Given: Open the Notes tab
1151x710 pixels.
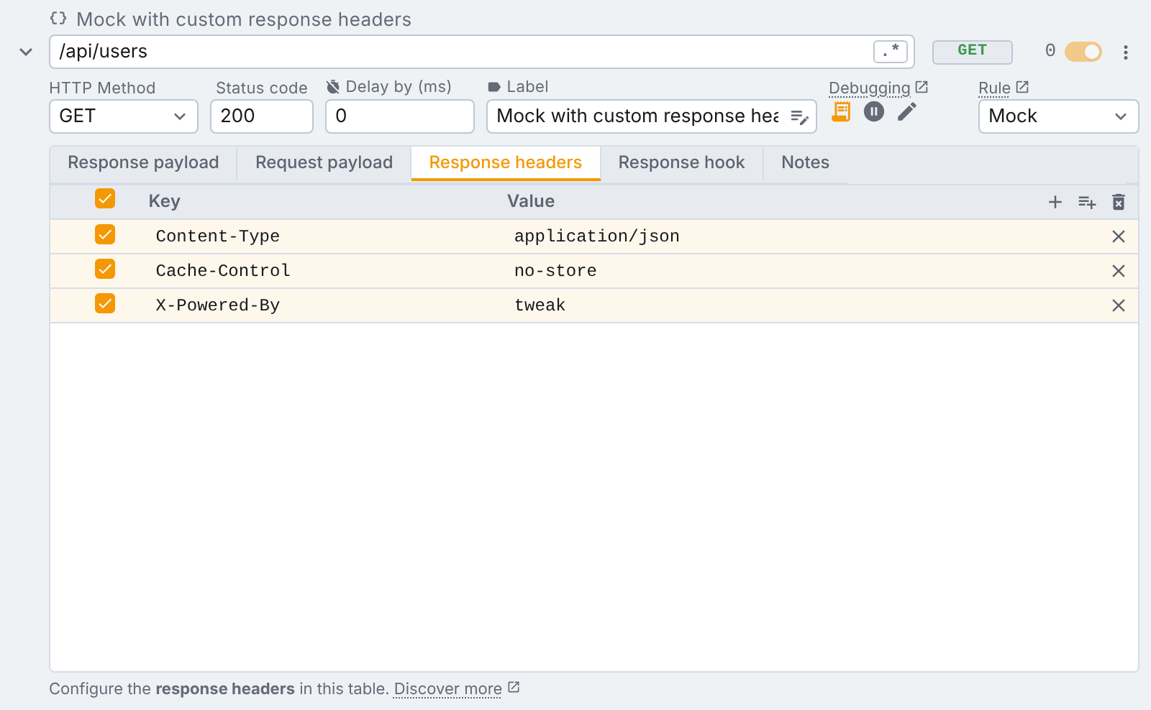Looking at the screenshot, I should 806,163.
